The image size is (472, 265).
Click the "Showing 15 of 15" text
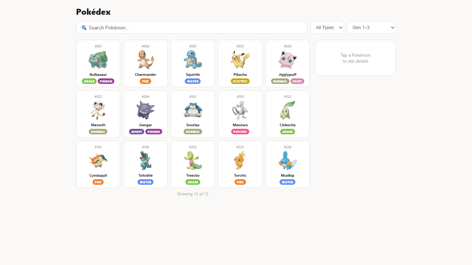tap(193, 194)
